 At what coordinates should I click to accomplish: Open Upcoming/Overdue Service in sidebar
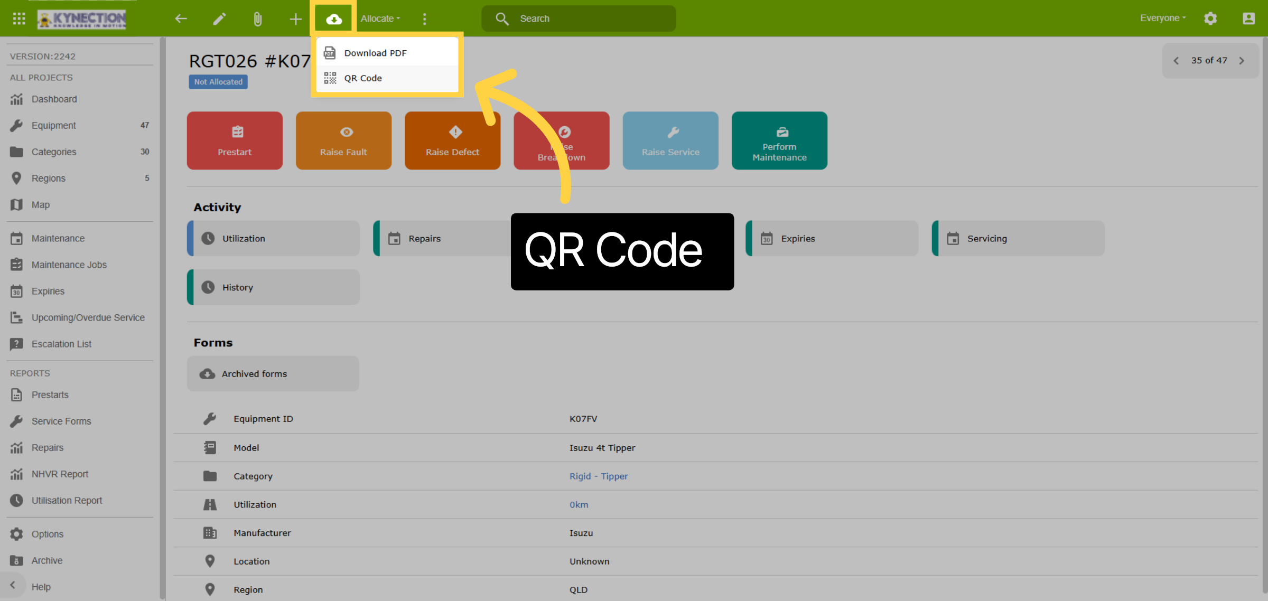point(79,318)
